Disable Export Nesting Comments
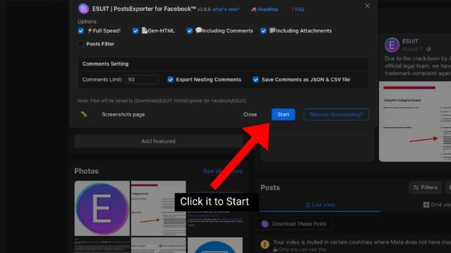 click(170, 79)
